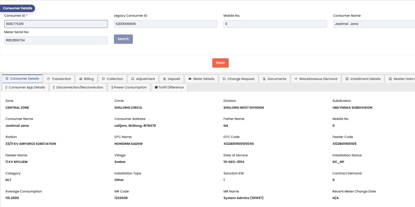Click the Disconnection/Reconnection tab icon
415x207 pixels.
(54, 87)
